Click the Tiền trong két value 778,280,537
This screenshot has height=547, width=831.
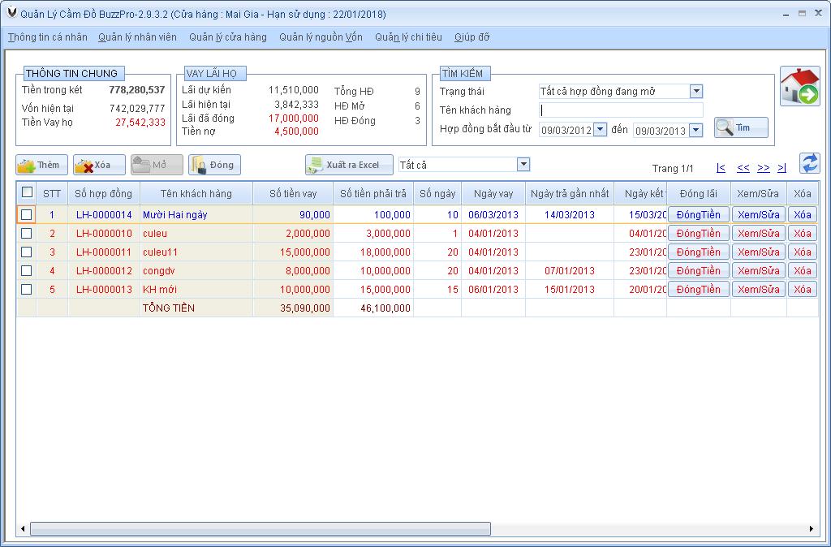136,89
